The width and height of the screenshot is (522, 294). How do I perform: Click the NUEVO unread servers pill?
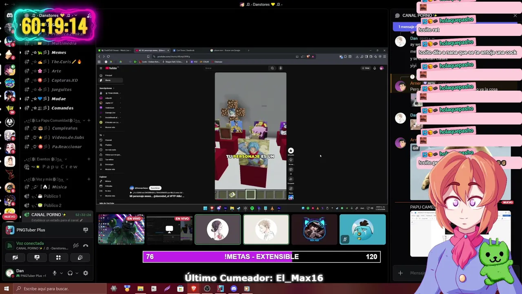click(10, 217)
